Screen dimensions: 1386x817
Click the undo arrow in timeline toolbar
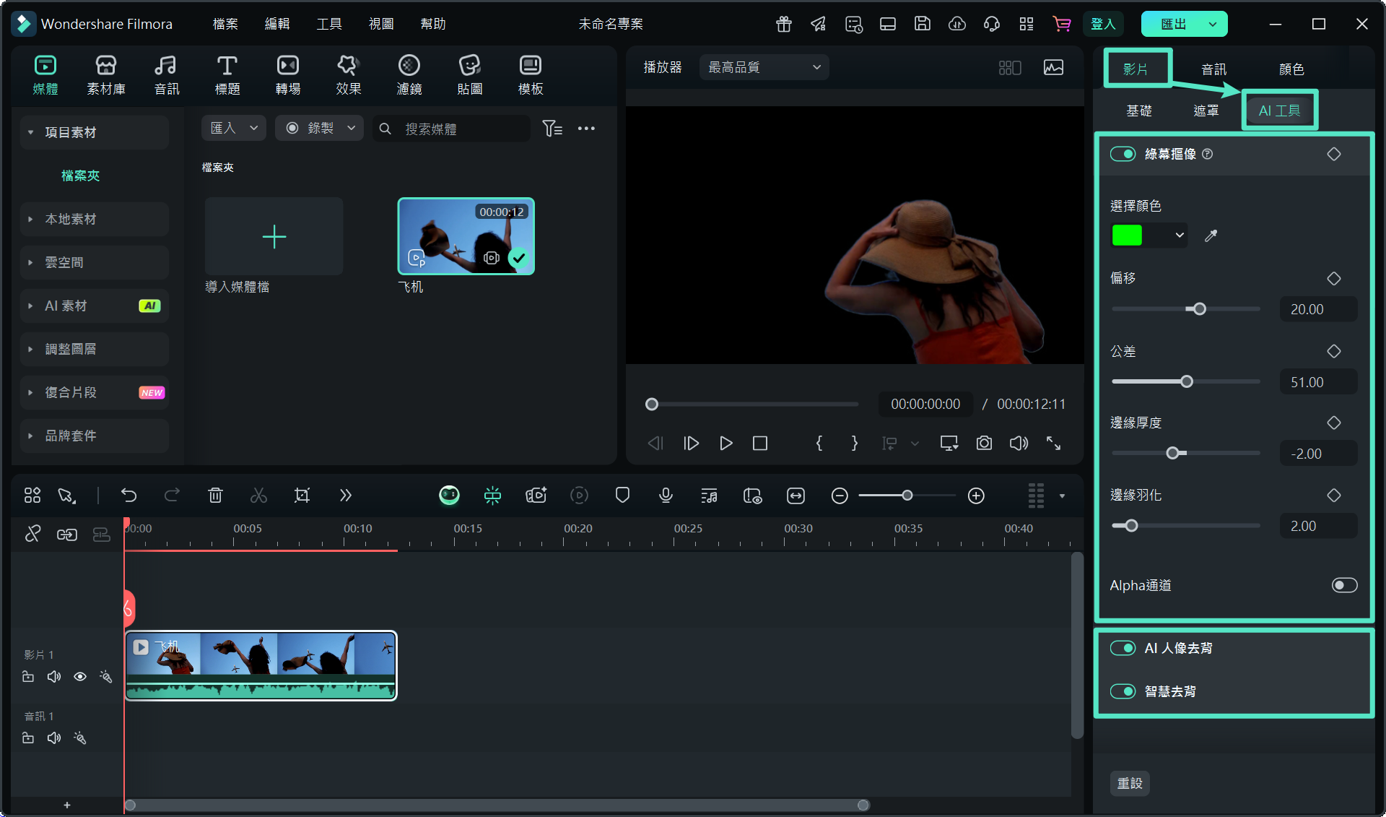click(128, 496)
